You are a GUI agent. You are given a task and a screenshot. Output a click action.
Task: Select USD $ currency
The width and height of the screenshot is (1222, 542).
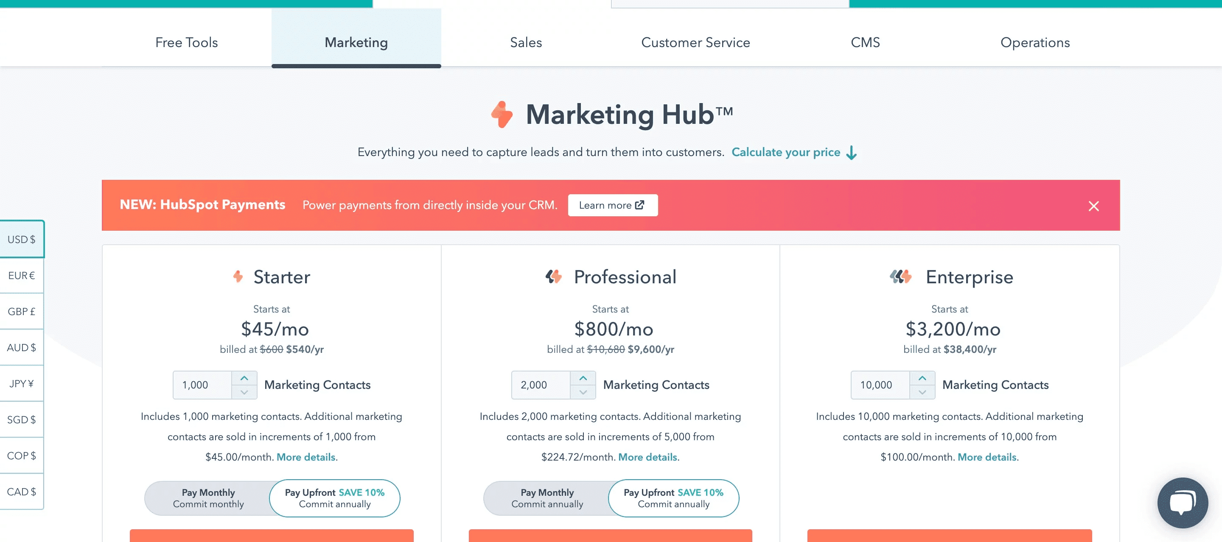tap(21, 240)
